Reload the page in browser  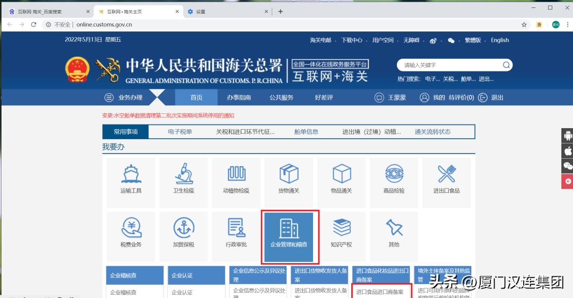[x=33, y=24]
